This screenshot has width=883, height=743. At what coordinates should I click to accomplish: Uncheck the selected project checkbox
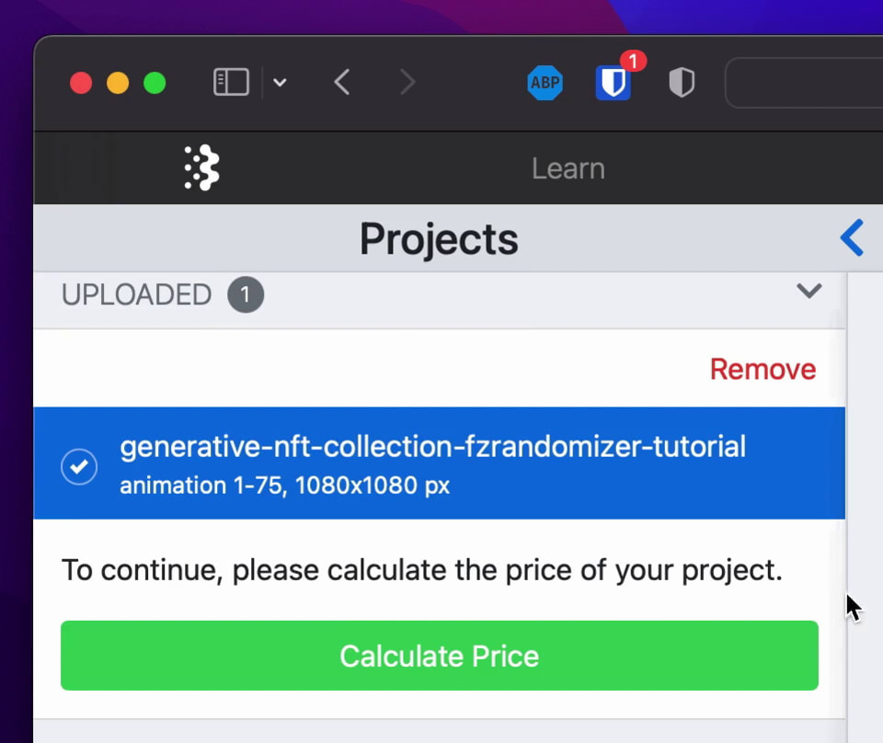click(x=78, y=467)
